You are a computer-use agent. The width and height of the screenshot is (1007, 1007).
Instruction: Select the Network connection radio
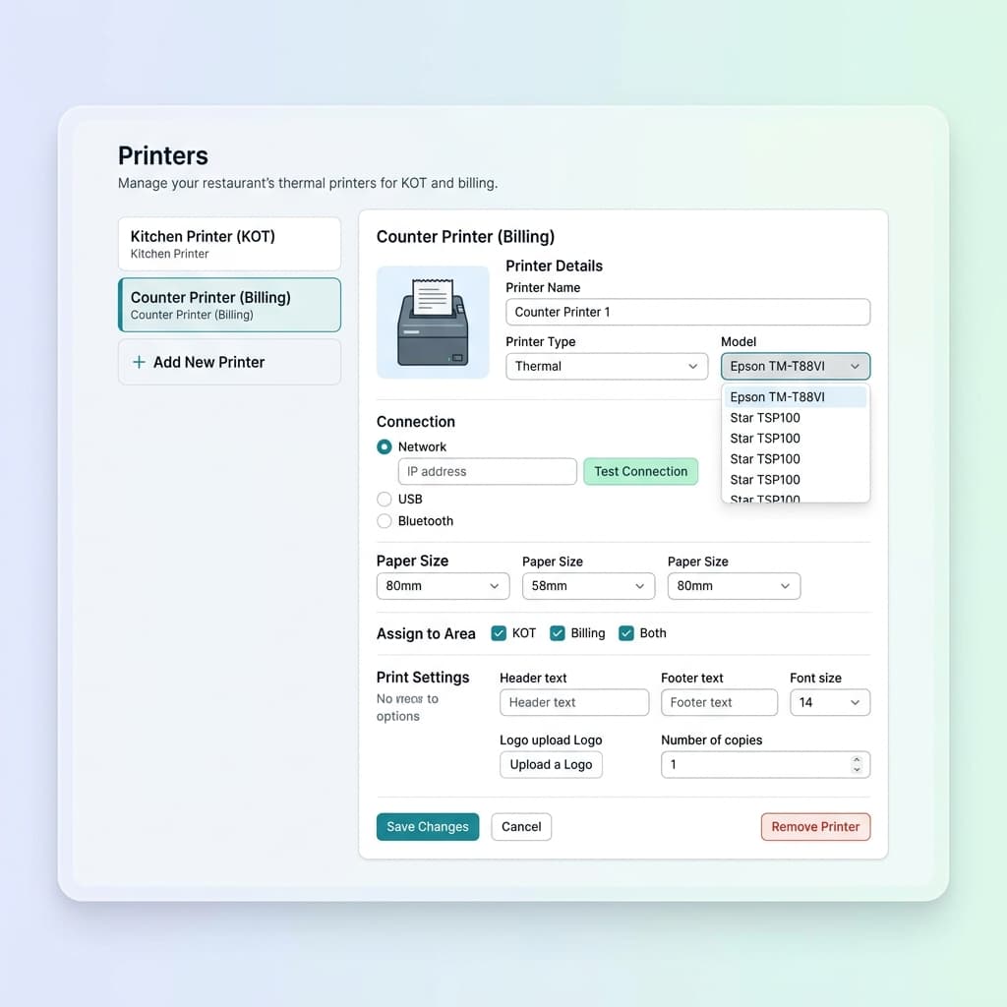(385, 447)
